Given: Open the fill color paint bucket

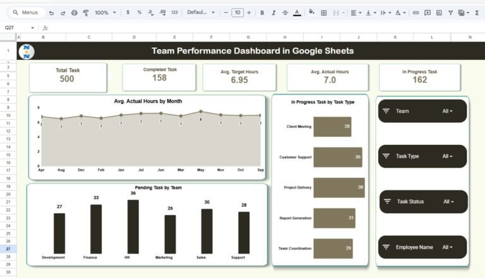Looking at the screenshot, I should point(312,13).
